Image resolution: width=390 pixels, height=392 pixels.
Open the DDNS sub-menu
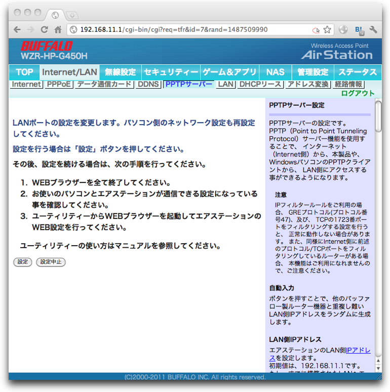(x=148, y=84)
